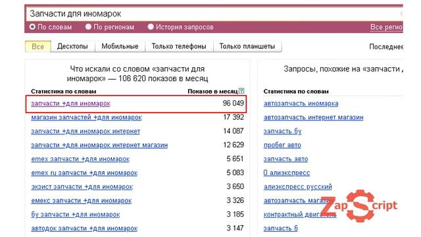This screenshot has height=237, width=421.
Task: Click the impressions value '5 083'
Action: pos(235,172)
